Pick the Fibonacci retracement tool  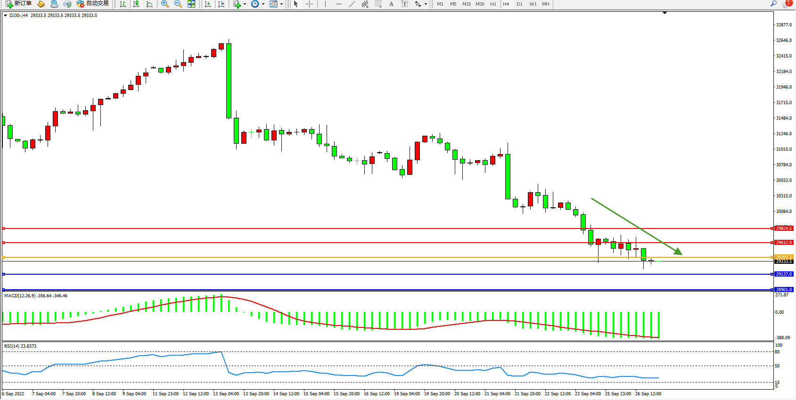pos(378,4)
